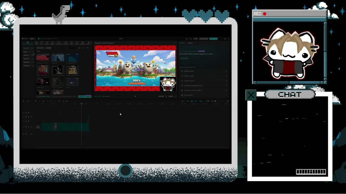Click the layout icon in title bar
Image resolution: width=346 pixels, height=194 pixels.
coord(187,39)
